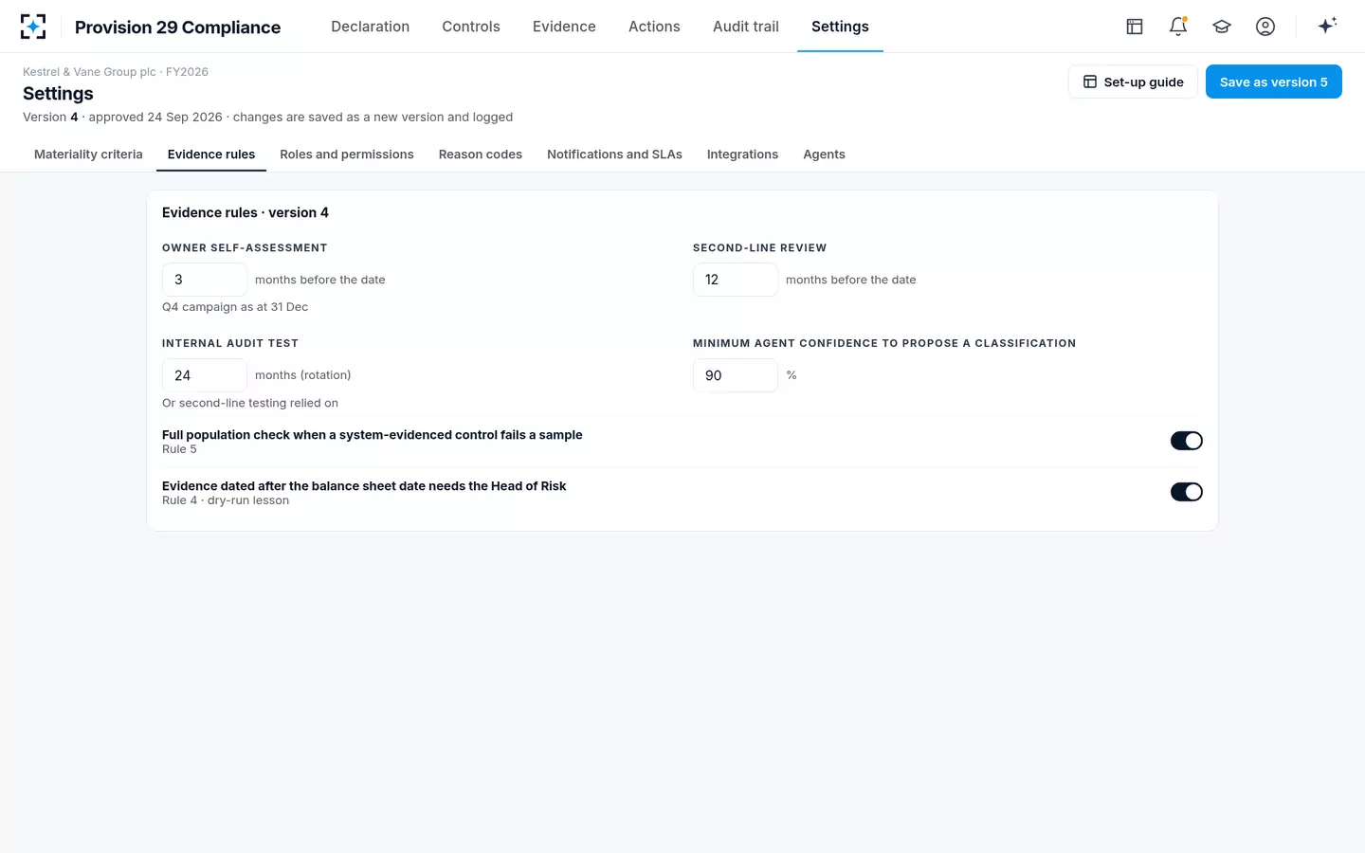Click the version 4 approved status line
The image size is (1365, 853).
[x=267, y=118]
